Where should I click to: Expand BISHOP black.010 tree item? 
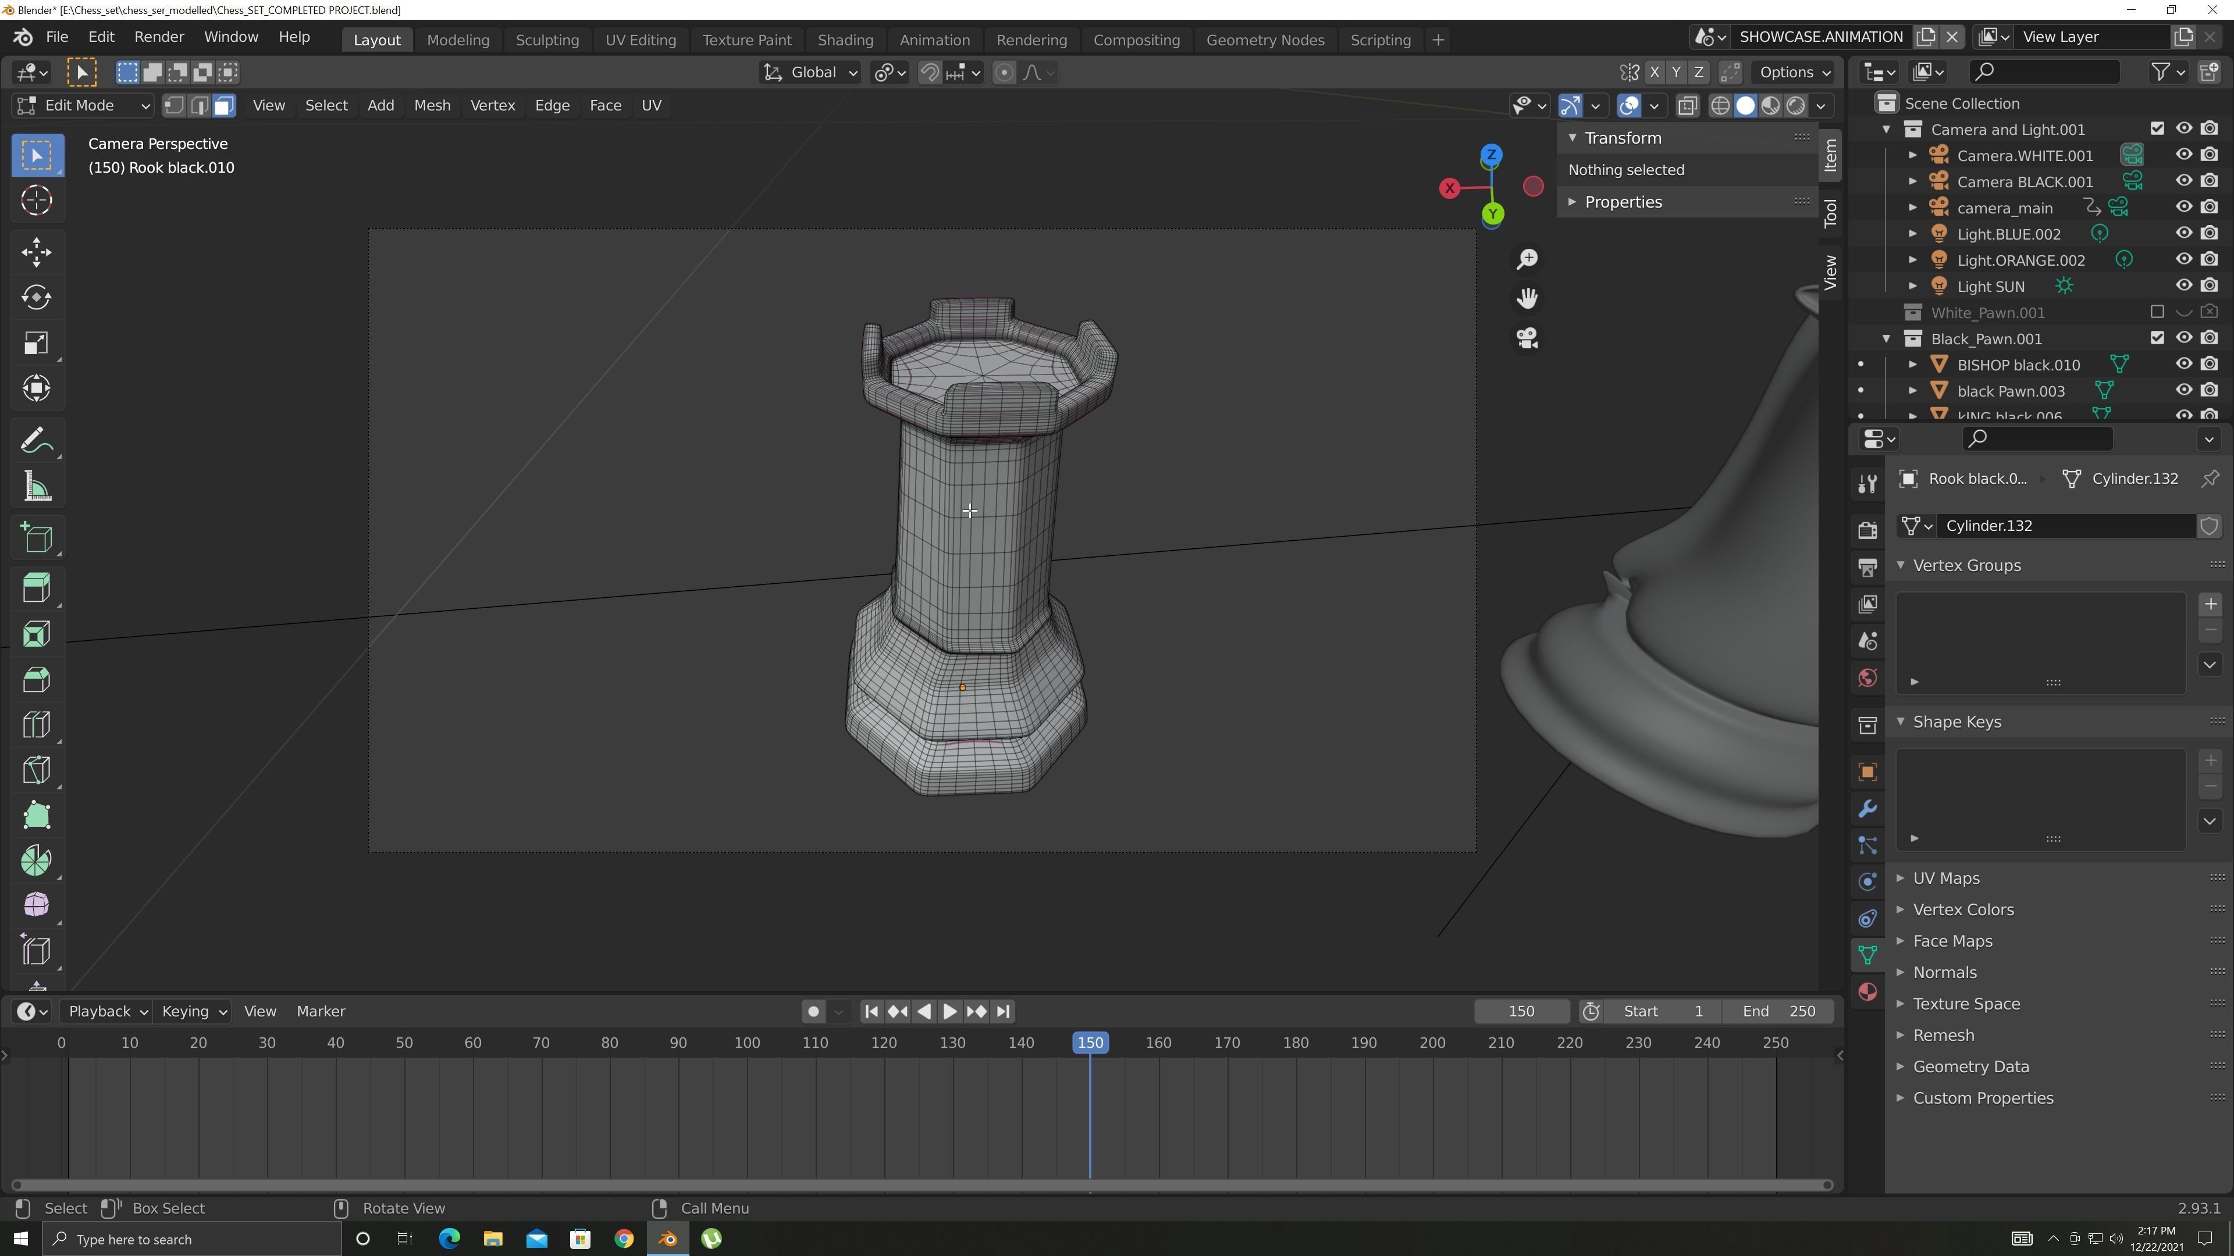coord(1912,365)
